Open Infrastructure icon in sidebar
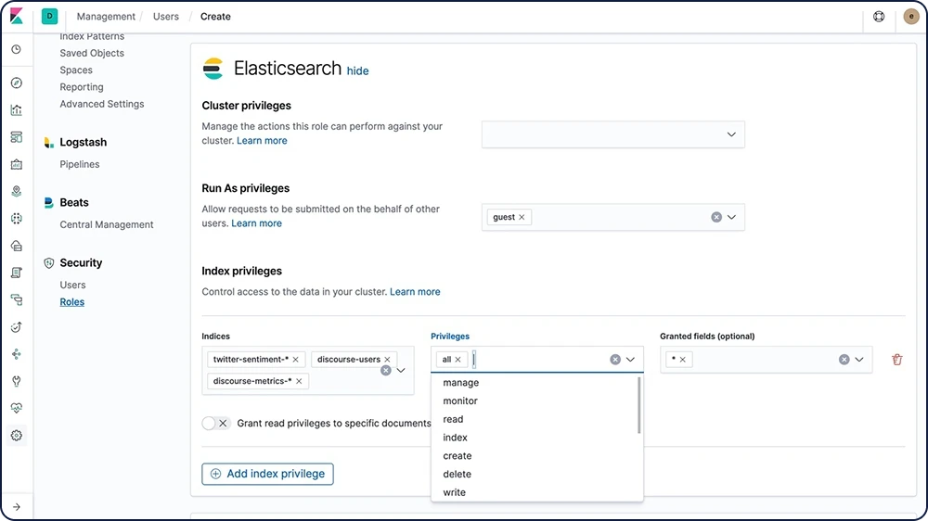 click(17, 246)
